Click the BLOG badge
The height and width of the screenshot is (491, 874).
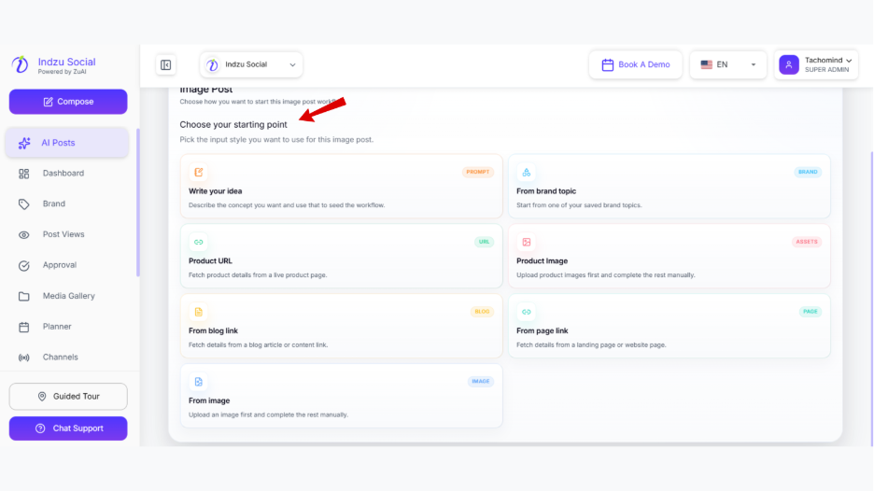click(482, 312)
